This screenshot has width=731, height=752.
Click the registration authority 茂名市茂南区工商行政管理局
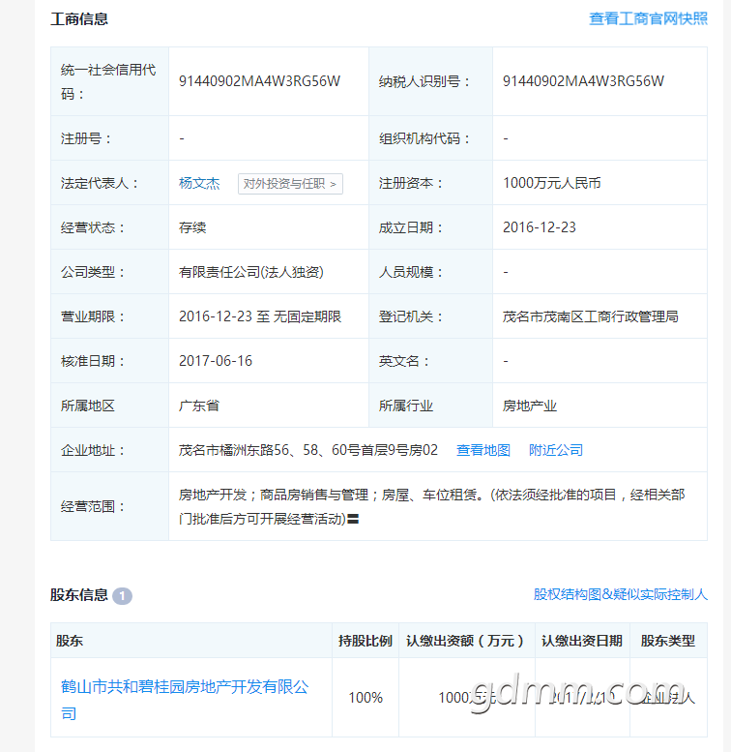click(x=590, y=316)
